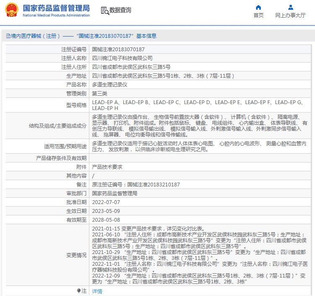The height and width of the screenshot is (296, 315).
Task: Click the 注册证编号 row label
Action: (x=74, y=50)
